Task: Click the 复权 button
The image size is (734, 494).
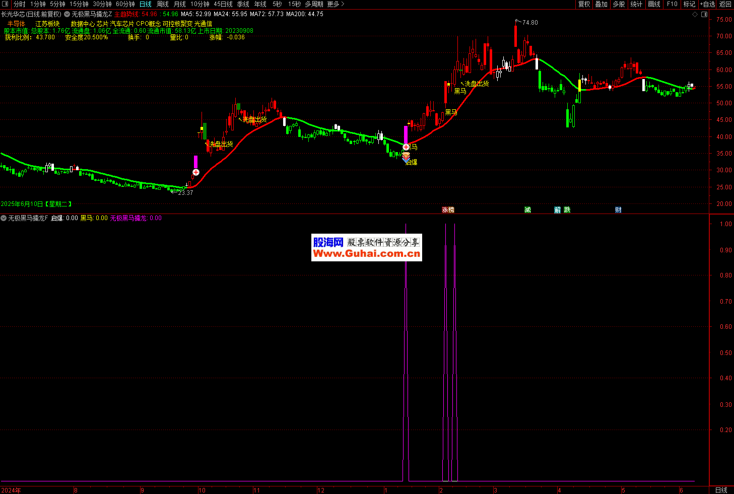Action: click(x=584, y=4)
